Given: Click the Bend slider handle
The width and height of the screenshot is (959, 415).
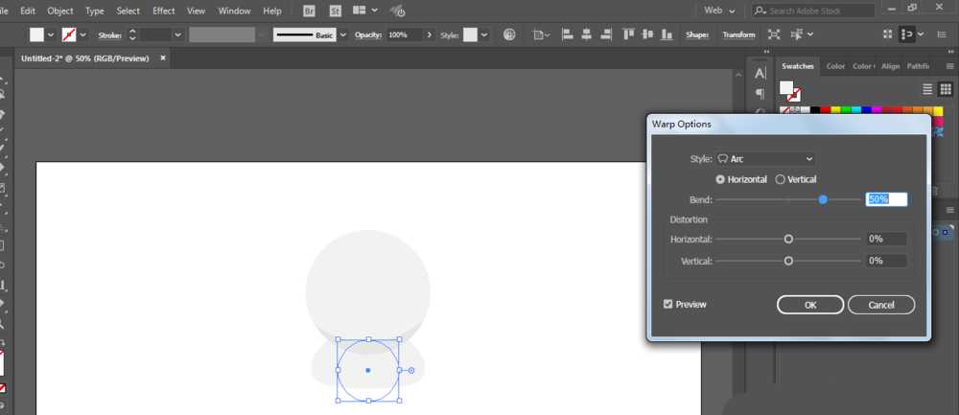Looking at the screenshot, I should (x=823, y=199).
